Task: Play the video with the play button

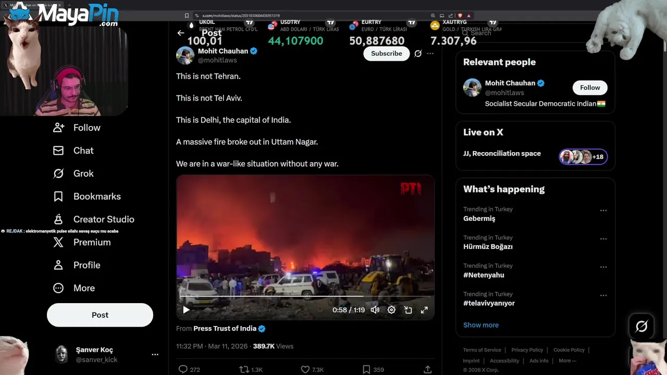Action: [186, 310]
